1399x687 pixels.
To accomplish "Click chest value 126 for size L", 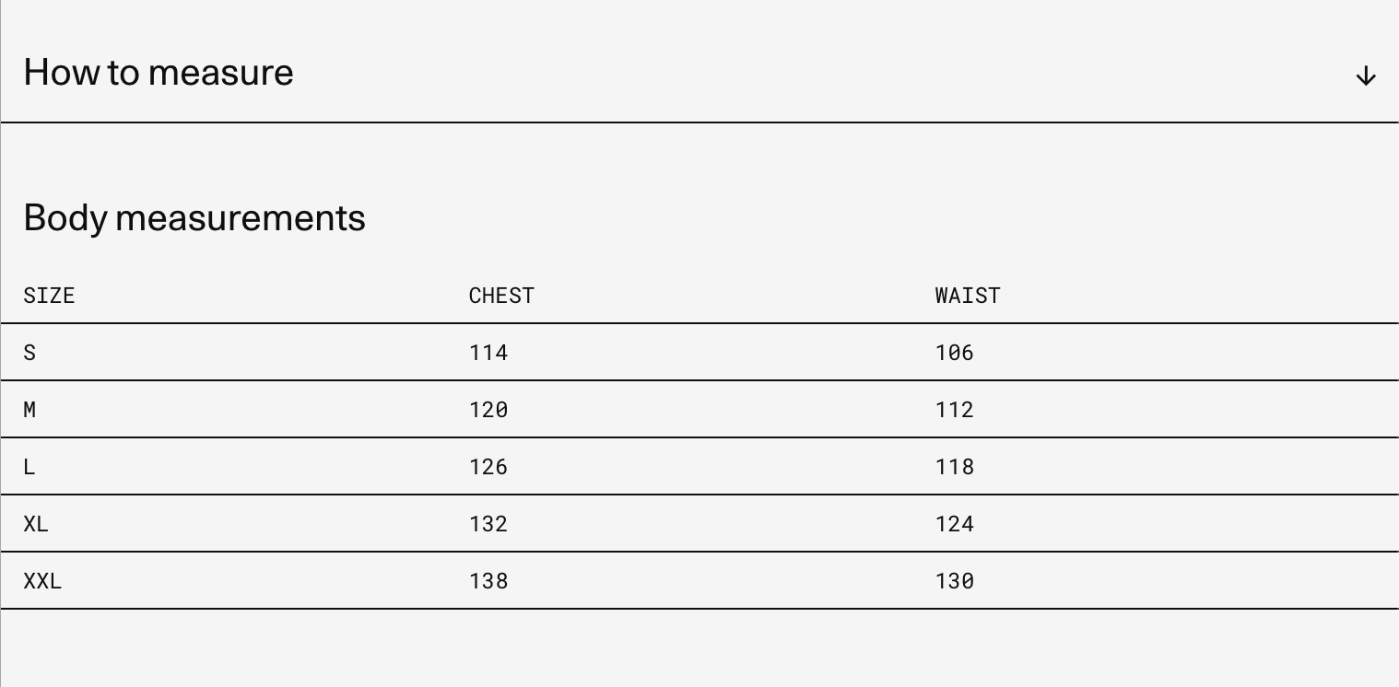I will (x=488, y=467).
